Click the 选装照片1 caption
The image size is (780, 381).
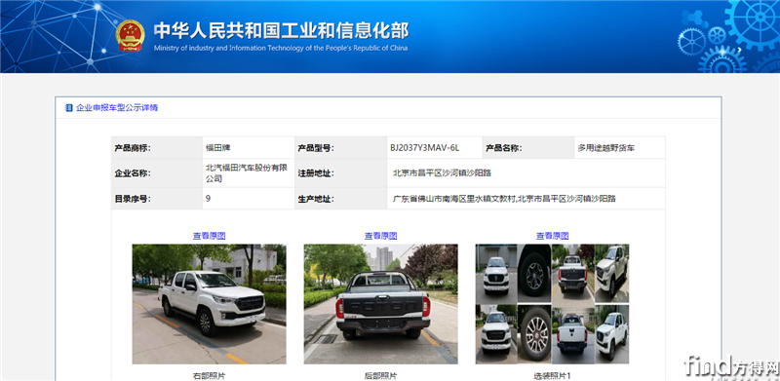[552, 375]
